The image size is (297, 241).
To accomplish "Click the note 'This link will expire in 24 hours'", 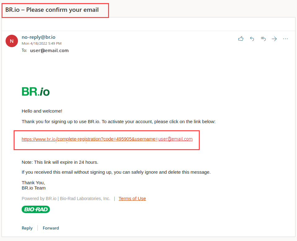I will [60, 162].
